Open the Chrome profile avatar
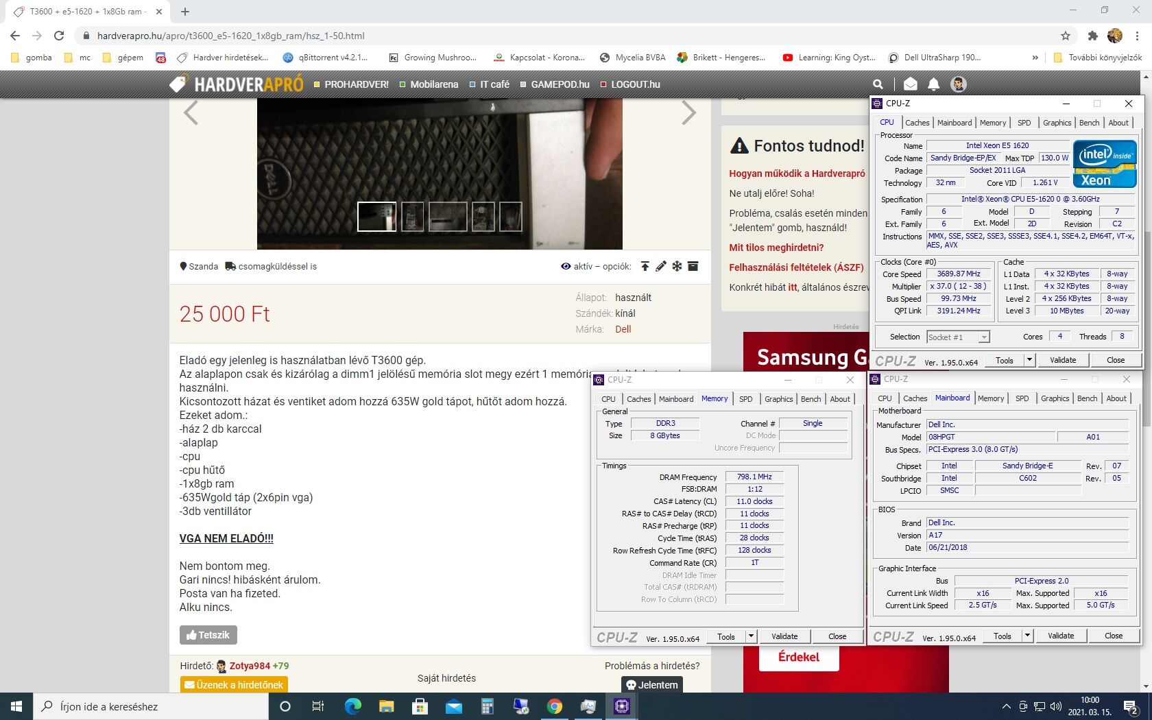This screenshot has height=720, width=1152. tap(1115, 36)
